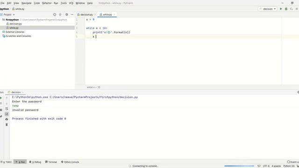Click the 'while x < 10' editor breadcrumb

tap(93, 87)
